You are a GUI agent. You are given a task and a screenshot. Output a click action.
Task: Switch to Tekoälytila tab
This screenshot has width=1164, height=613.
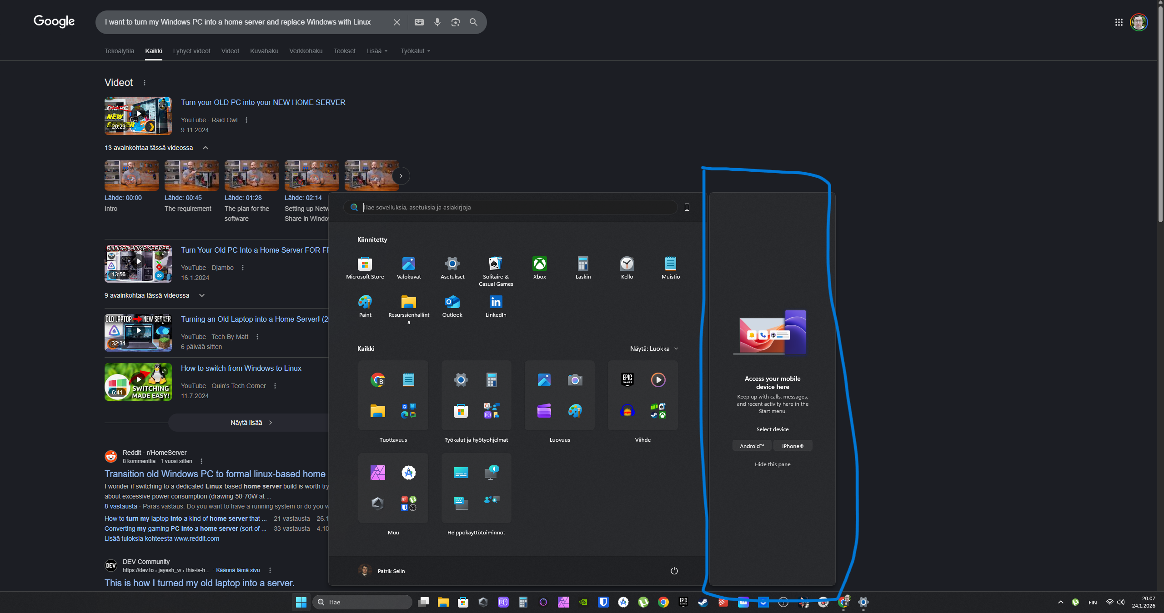(x=119, y=51)
